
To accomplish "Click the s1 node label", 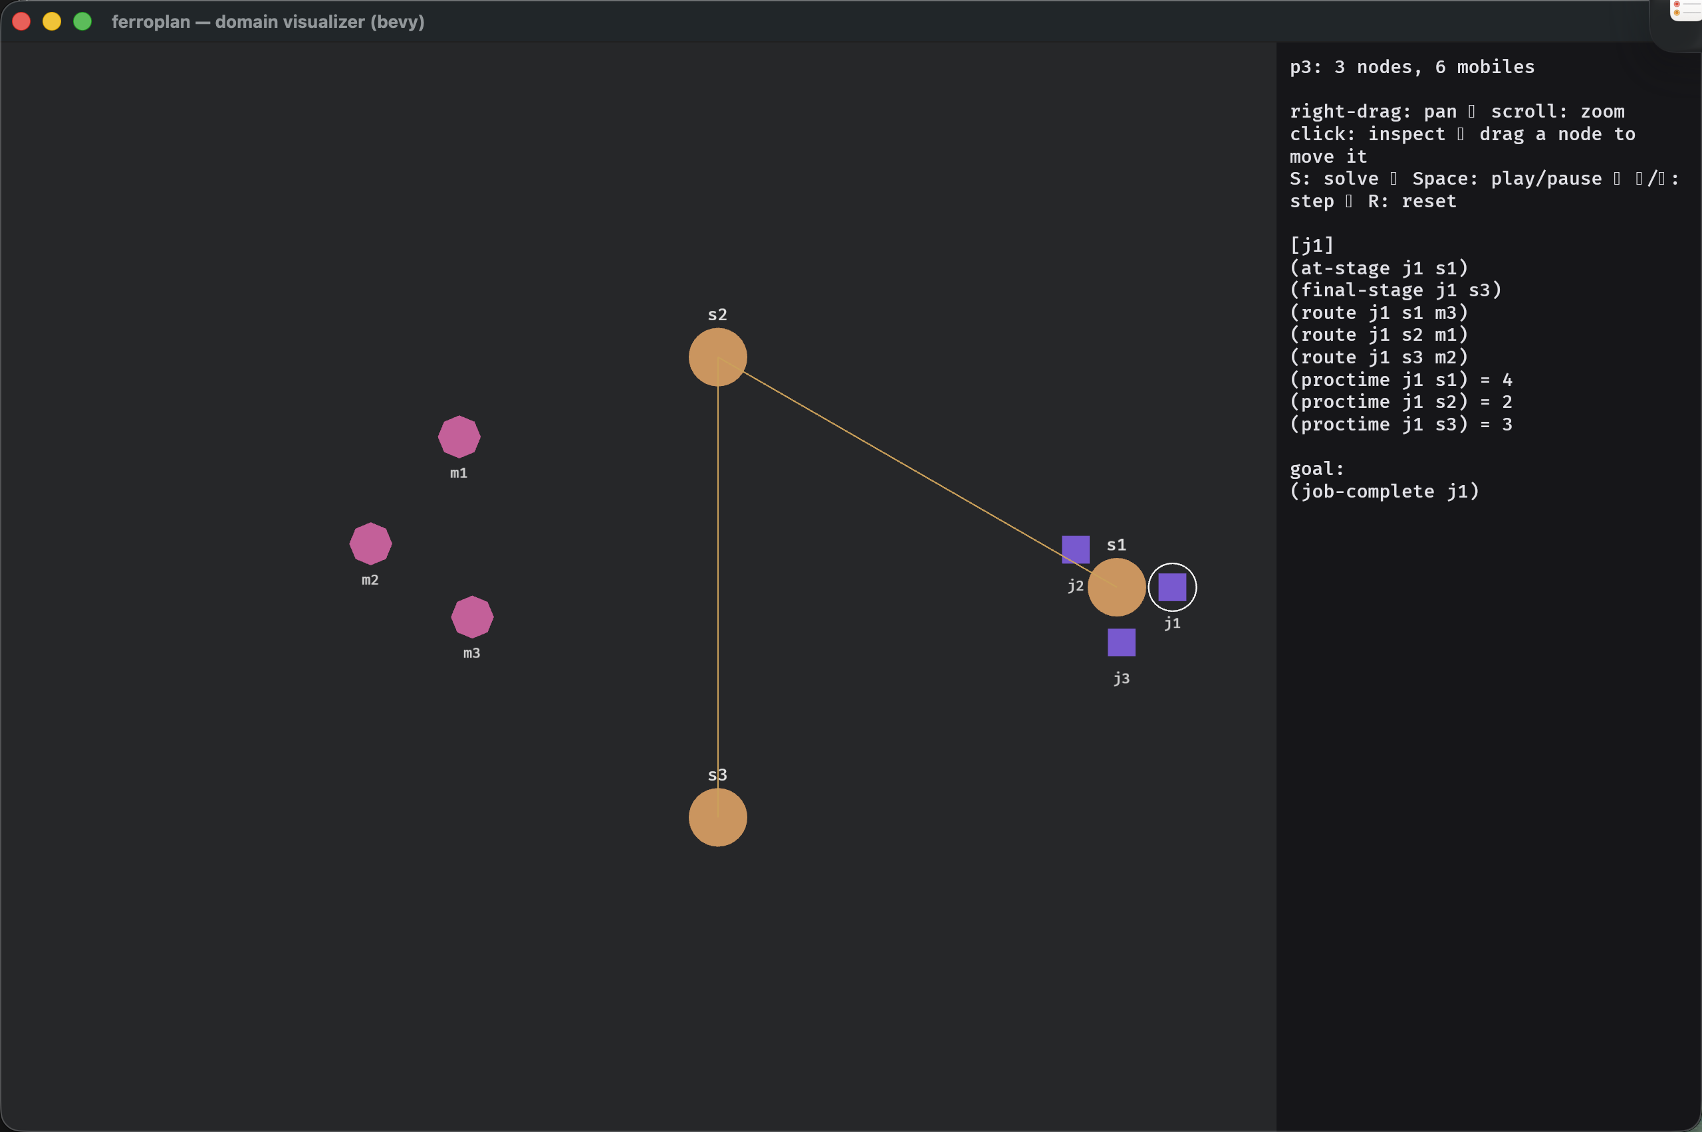I will pyautogui.click(x=1116, y=545).
